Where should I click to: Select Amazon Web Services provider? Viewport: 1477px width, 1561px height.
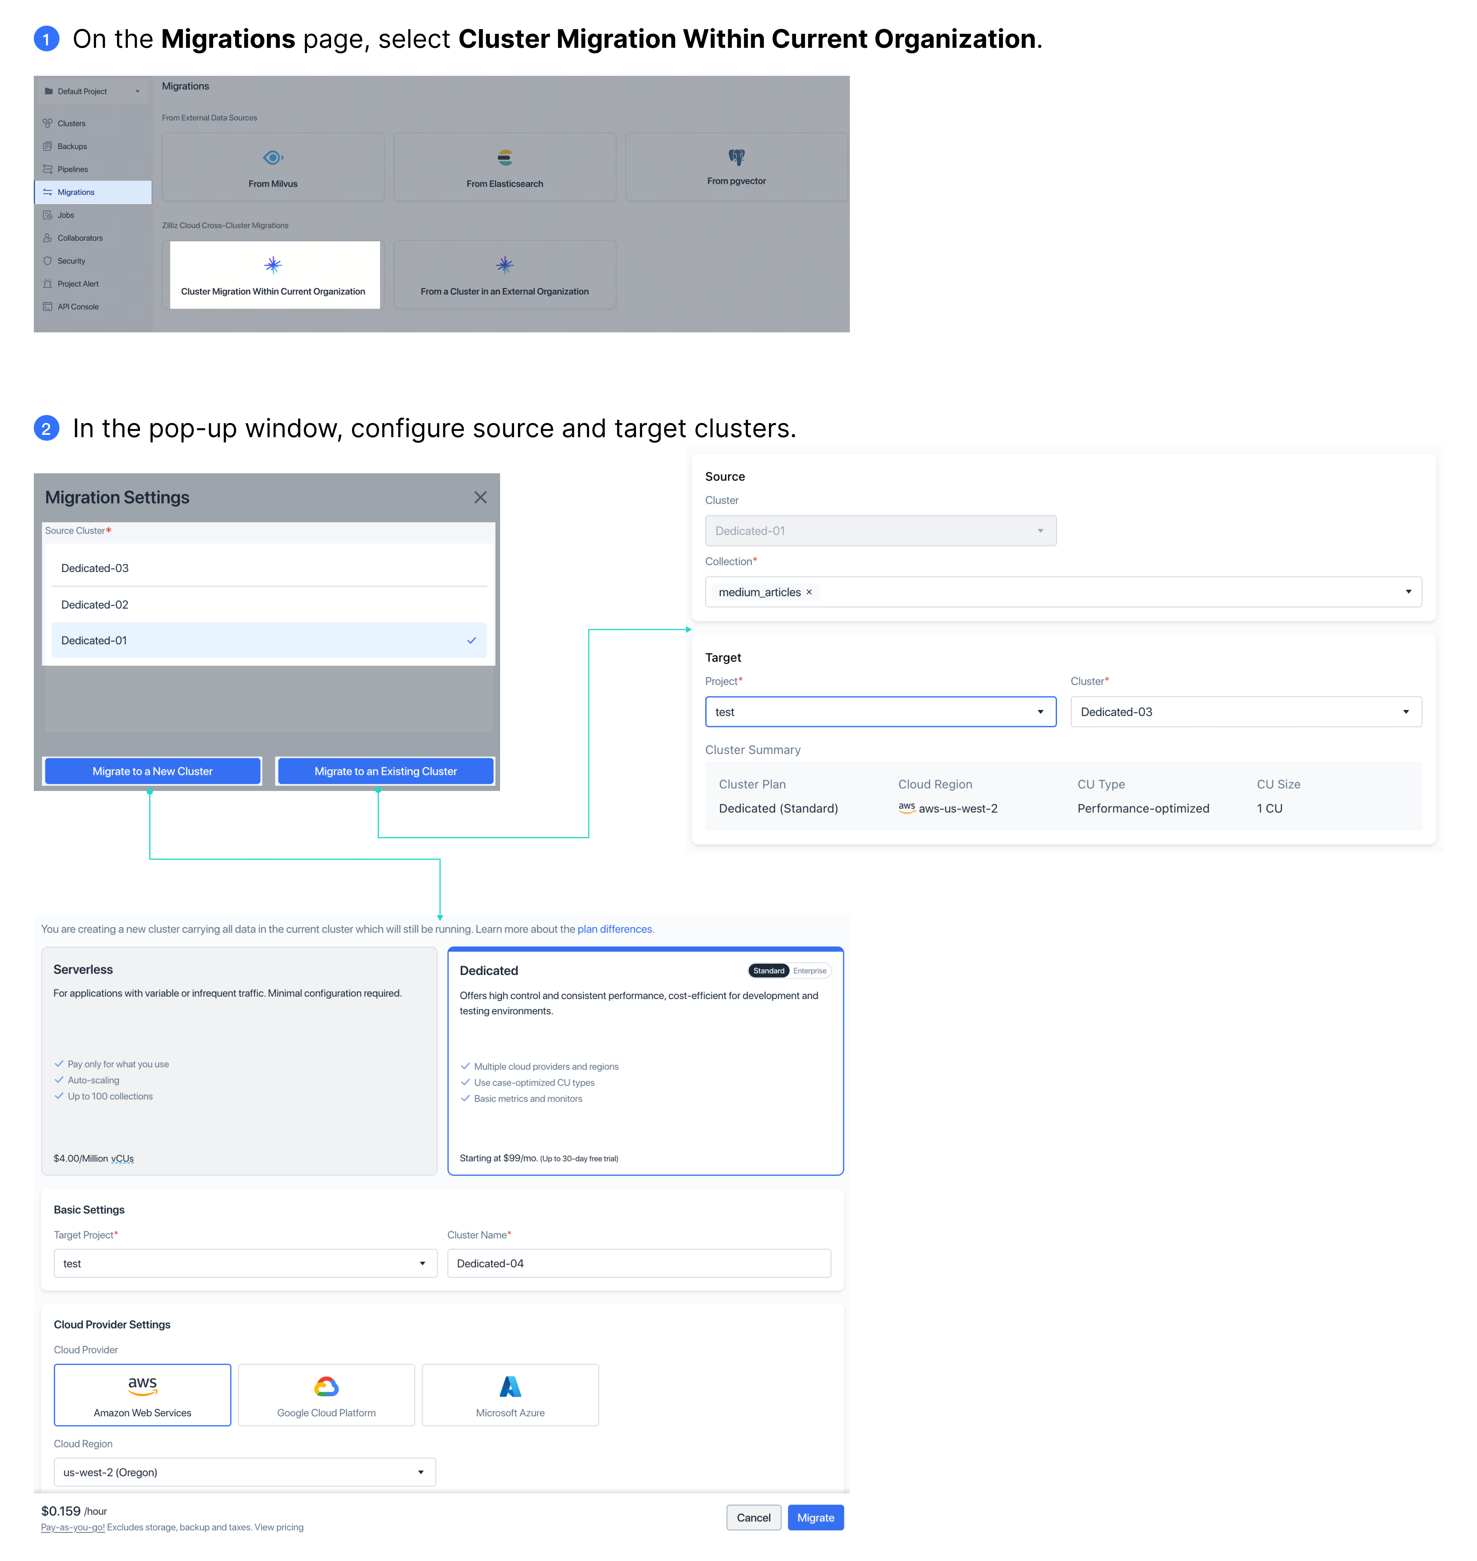[143, 1395]
